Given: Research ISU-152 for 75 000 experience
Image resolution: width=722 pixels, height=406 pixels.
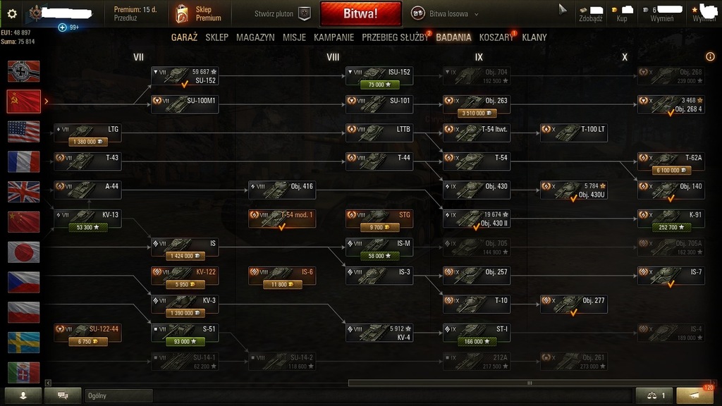Looking at the screenshot, I should pos(379,85).
